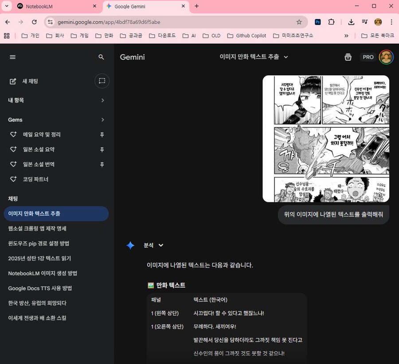Bookmark this page with the star icon
399x364 pixels.
299,22
